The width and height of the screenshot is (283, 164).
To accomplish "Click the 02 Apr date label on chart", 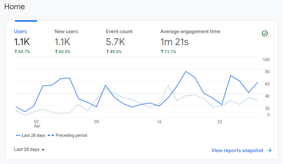I will (37, 124).
